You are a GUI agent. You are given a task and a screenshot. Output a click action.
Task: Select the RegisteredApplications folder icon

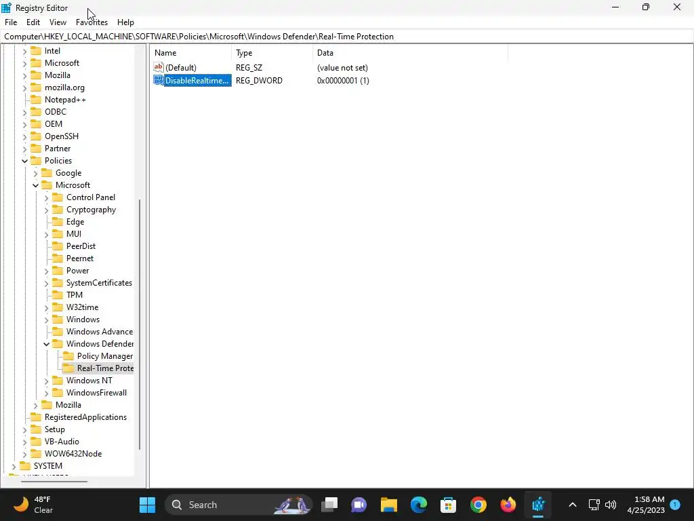pyautogui.click(x=36, y=417)
